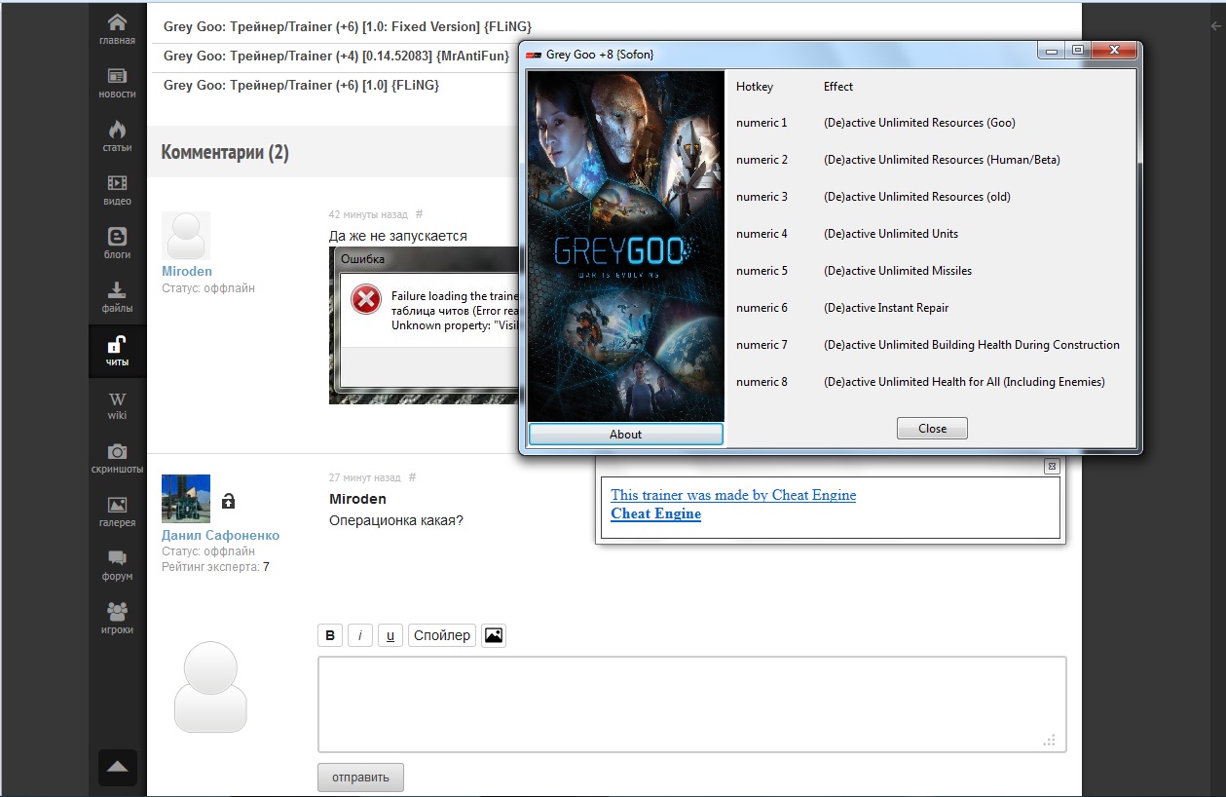Click the lock icon next to Данил Сафоненко's avatar

(x=228, y=501)
